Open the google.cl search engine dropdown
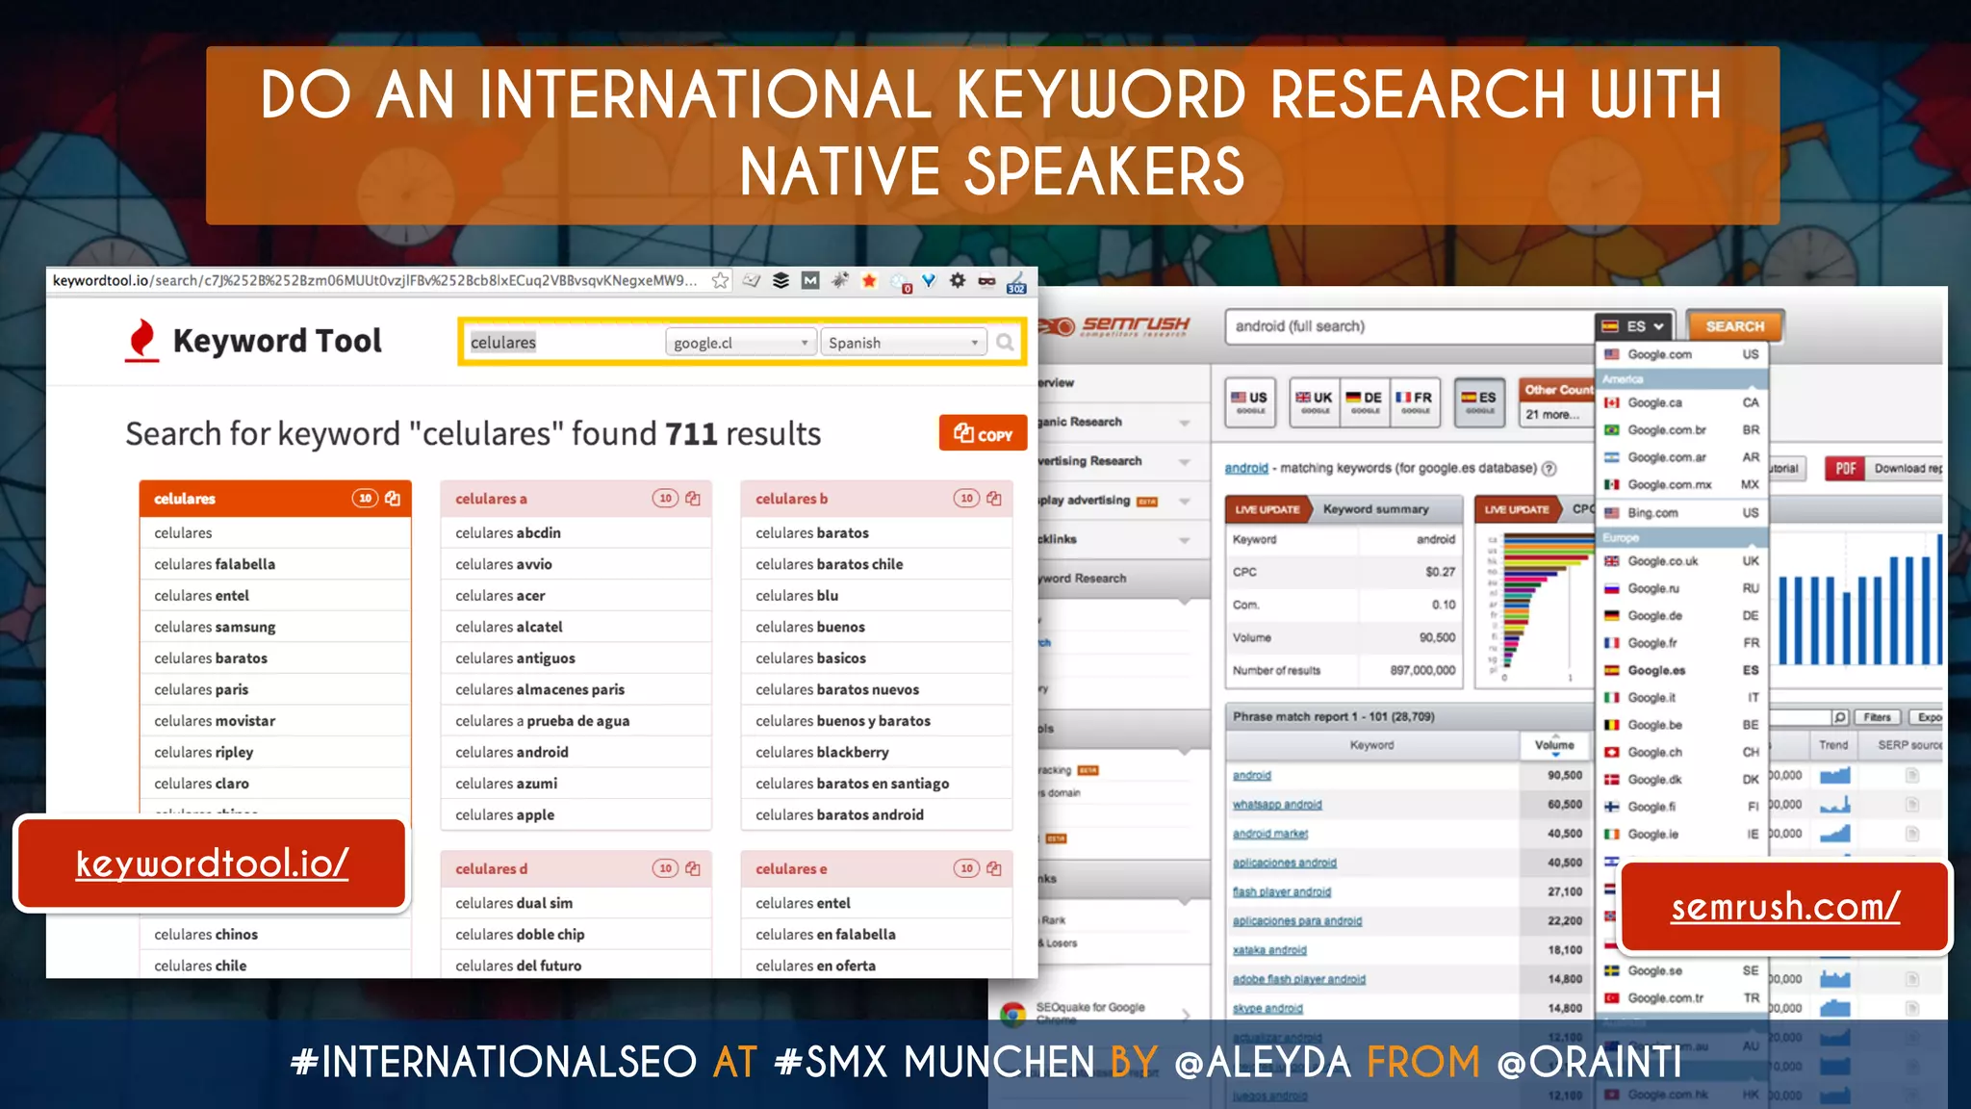The height and width of the screenshot is (1109, 1971). (740, 343)
